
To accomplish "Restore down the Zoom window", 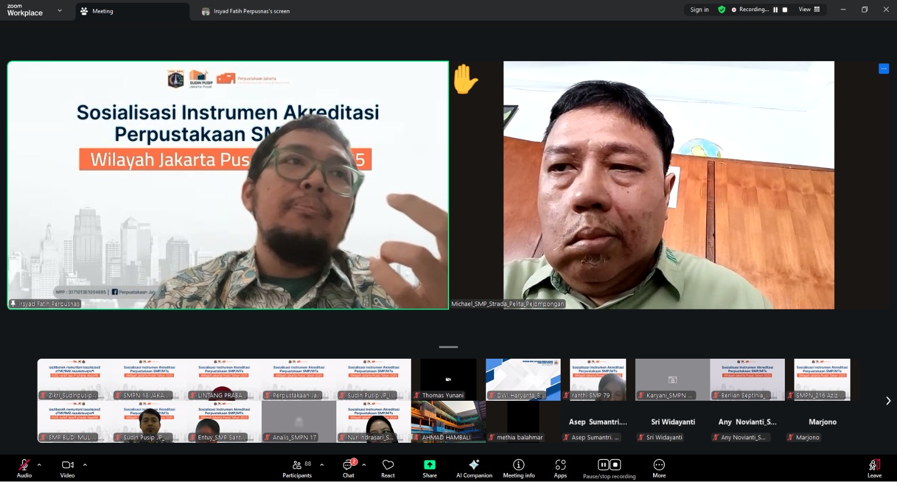I will (x=864, y=10).
